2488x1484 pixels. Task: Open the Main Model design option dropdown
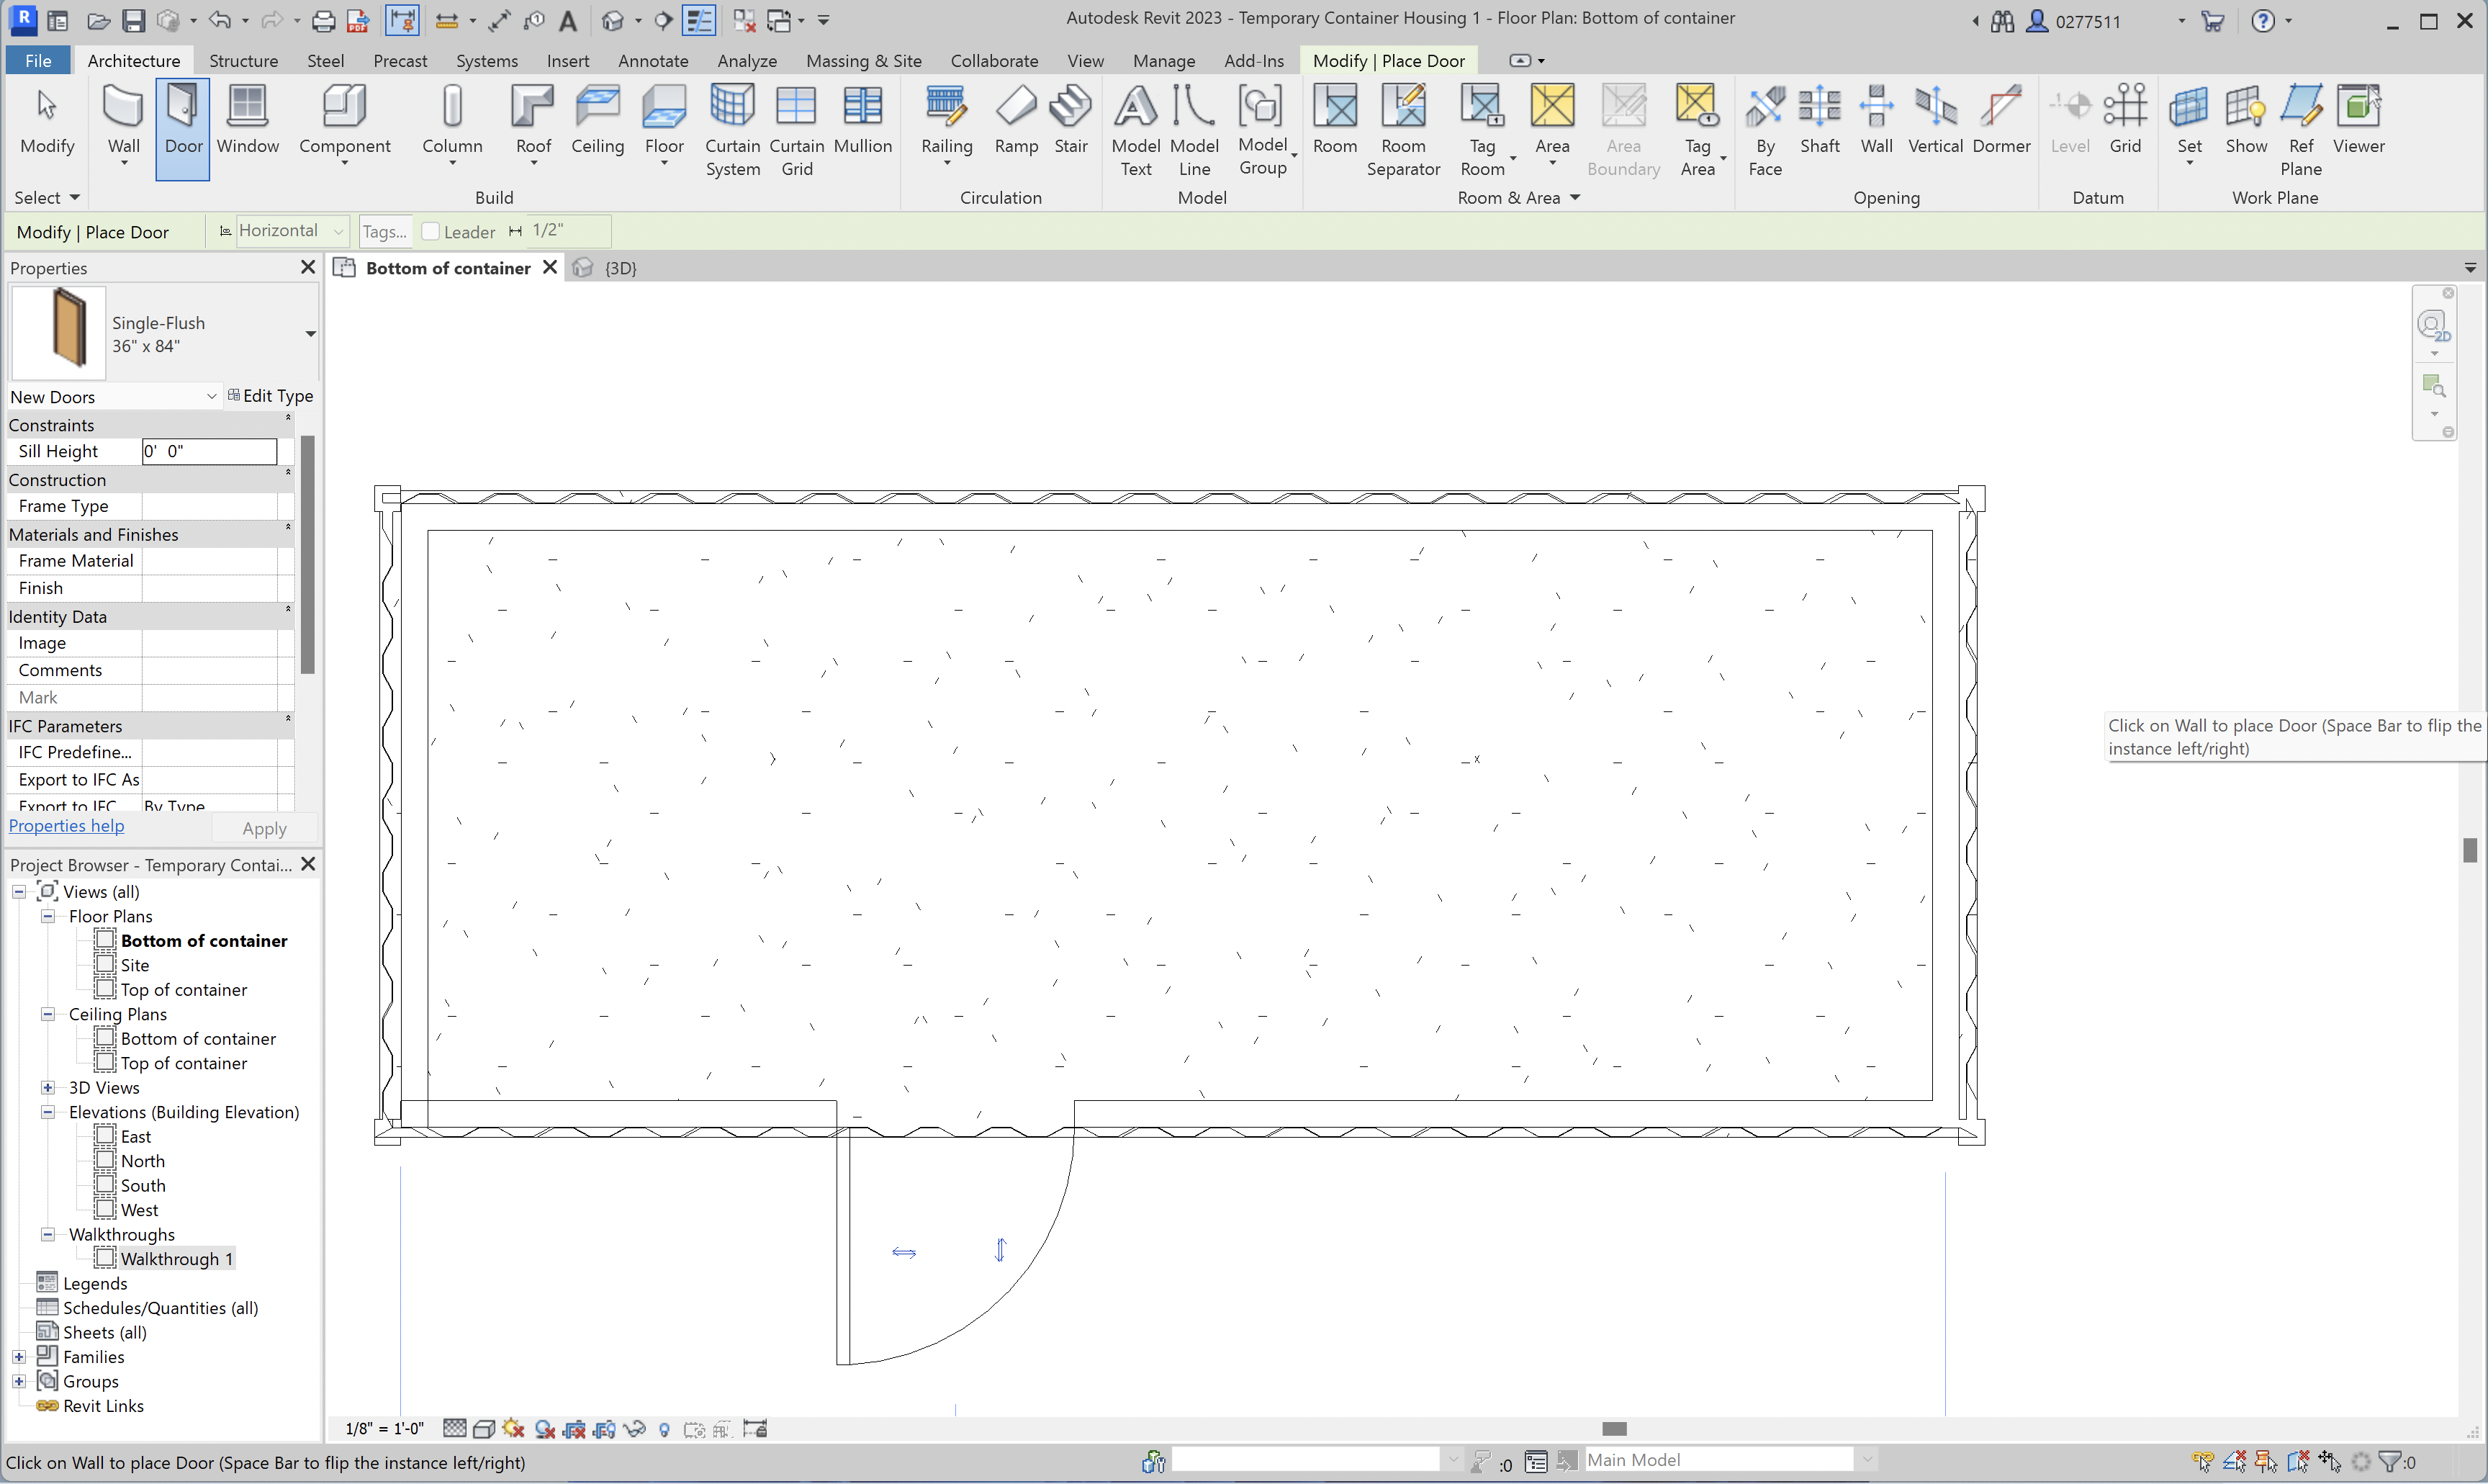1865,1459
